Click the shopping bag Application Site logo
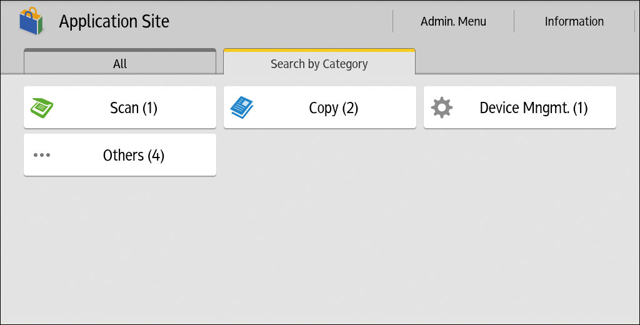The image size is (640, 325). (31, 21)
